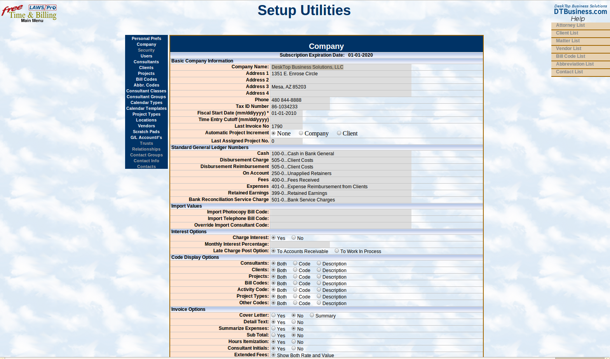Viewport: 610px width, 359px height.
Task: Open Consultant Groups setup
Action: [146, 97]
